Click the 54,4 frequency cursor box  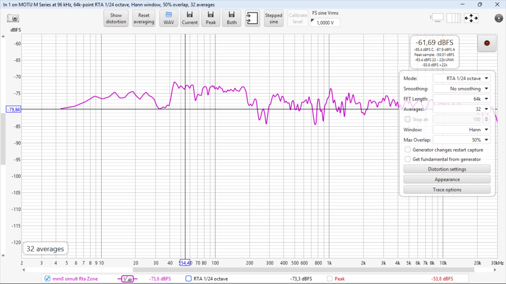coord(185,263)
